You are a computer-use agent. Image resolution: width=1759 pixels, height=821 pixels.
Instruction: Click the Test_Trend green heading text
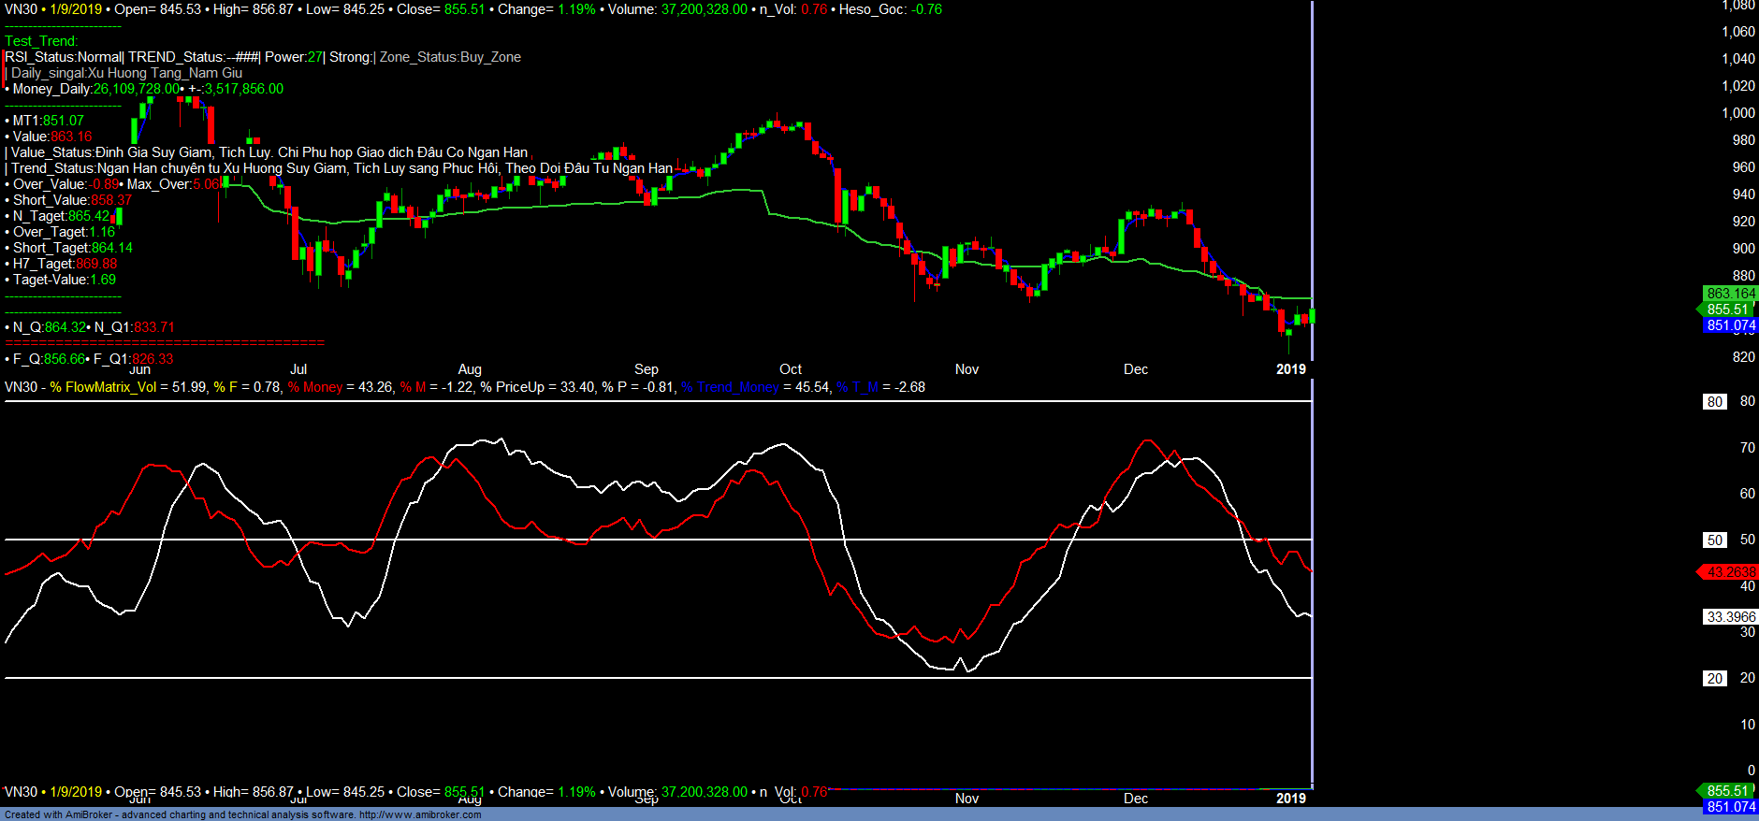(x=41, y=41)
